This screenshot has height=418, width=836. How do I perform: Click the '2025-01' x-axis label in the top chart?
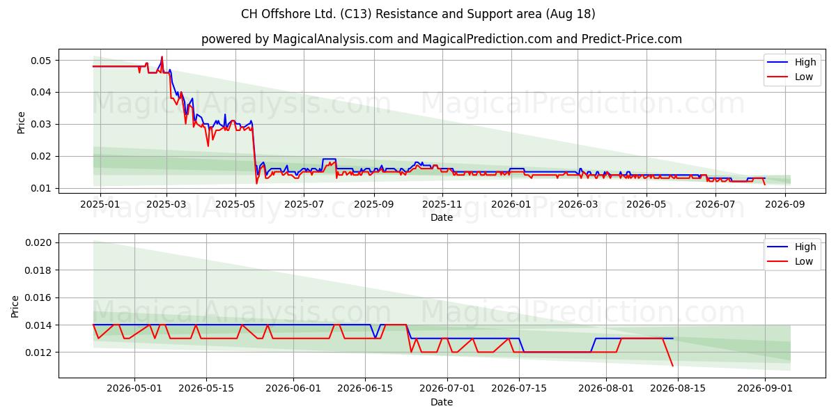[x=100, y=204]
